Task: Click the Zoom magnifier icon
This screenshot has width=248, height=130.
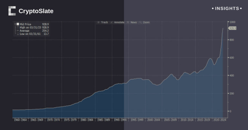Action: pyautogui.click(x=141, y=22)
